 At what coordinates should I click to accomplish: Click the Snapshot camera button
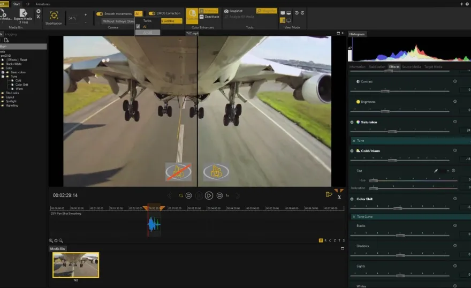233,11
